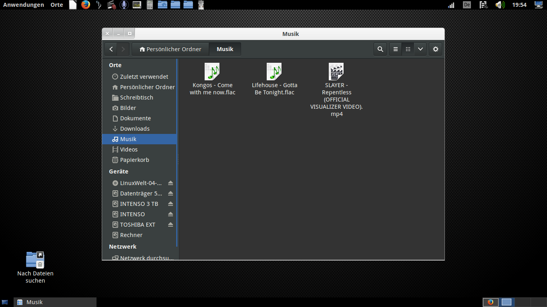
Task: Go to Dokumente in sidebar
Action: 139,118
